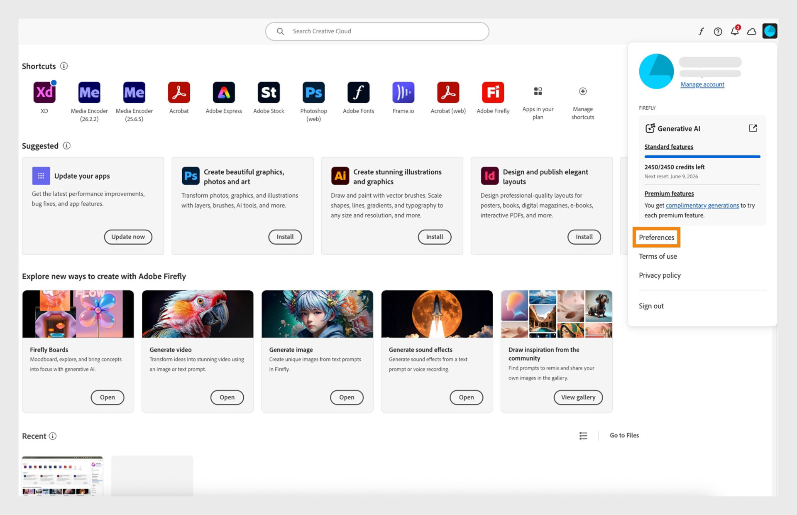The height and width of the screenshot is (515, 797).
Task: Click the View gallery button
Action: (578, 397)
